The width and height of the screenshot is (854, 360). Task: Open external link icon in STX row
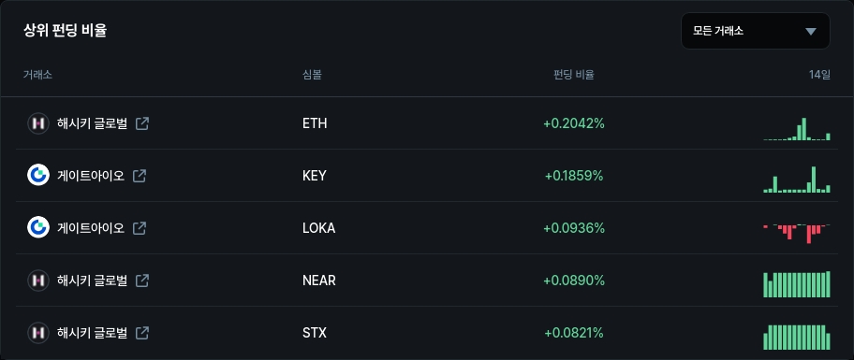click(x=142, y=332)
